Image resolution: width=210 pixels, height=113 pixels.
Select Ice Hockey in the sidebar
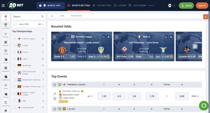(6, 103)
